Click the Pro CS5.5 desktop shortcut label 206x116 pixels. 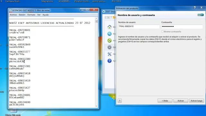tap(116, 1)
